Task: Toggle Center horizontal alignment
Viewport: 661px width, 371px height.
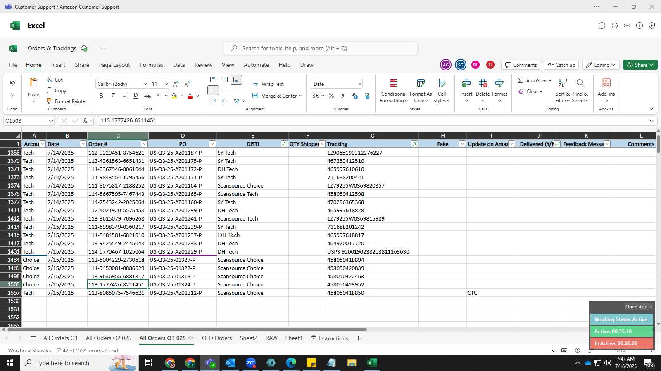Action: [x=225, y=90]
